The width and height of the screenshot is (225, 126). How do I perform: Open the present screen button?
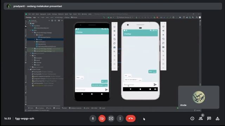(x=111, y=118)
